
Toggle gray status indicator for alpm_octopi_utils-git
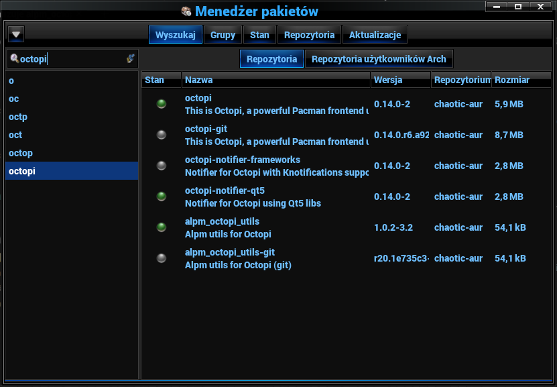[162, 258]
